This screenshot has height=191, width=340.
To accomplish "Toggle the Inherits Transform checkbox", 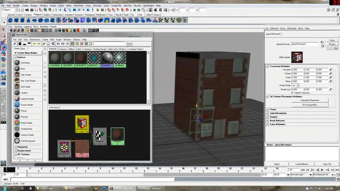I will 293,93.
